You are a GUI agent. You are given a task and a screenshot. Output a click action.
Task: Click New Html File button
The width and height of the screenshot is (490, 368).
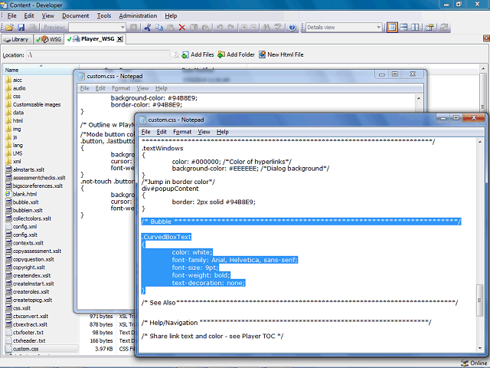[x=281, y=54]
